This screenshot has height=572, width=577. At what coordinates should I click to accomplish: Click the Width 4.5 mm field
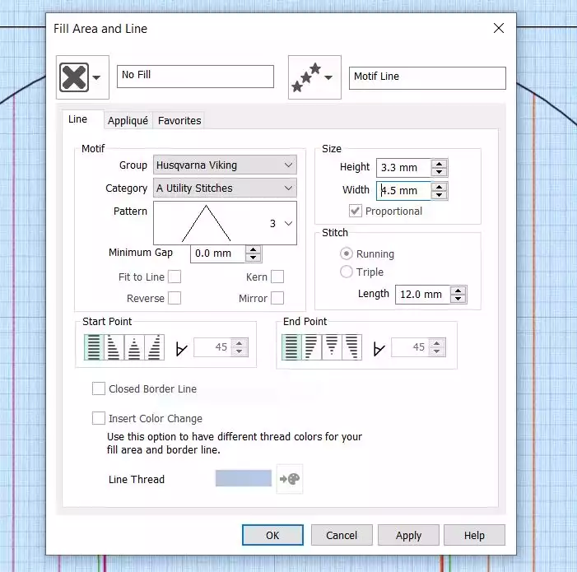click(x=403, y=191)
